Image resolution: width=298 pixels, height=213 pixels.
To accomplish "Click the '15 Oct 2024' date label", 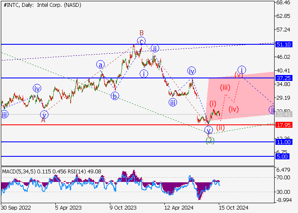I will (x=234, y=208).
